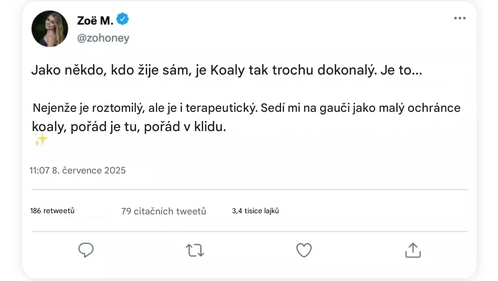This screenshot has height=281, width=498.
Task: Click the blue verified badge
Action: pos(122,19)
